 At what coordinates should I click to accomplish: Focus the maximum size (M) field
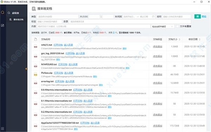[x=108, y=17]
